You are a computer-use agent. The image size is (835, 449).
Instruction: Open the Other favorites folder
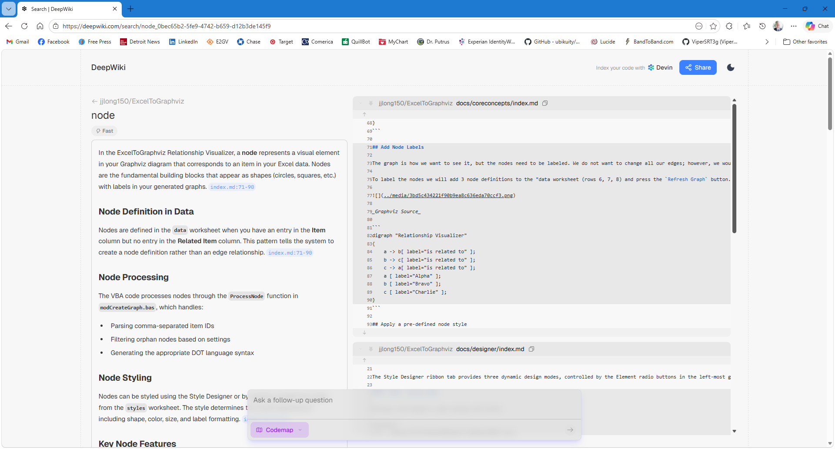tap(805, 42)
